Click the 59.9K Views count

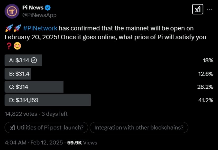pyautogui.click(x=82, y=143)
